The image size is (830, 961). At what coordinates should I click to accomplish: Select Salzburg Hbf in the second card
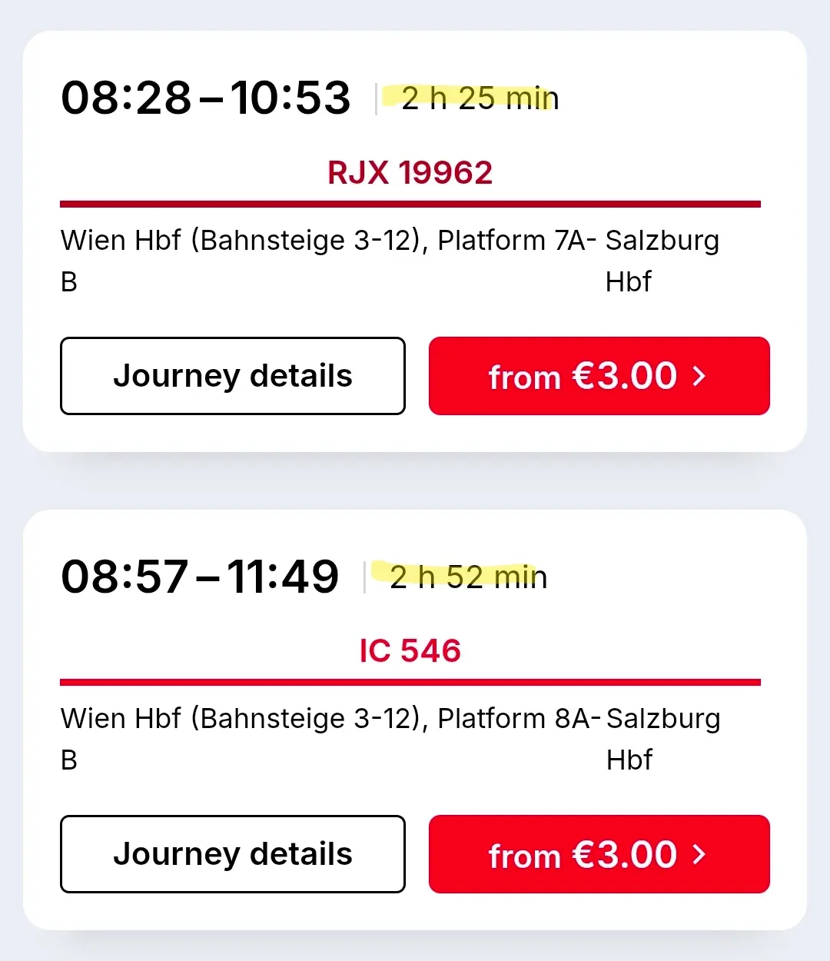click(x=663, y=739)
